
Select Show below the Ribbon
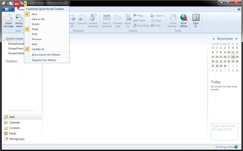point(46,55)
